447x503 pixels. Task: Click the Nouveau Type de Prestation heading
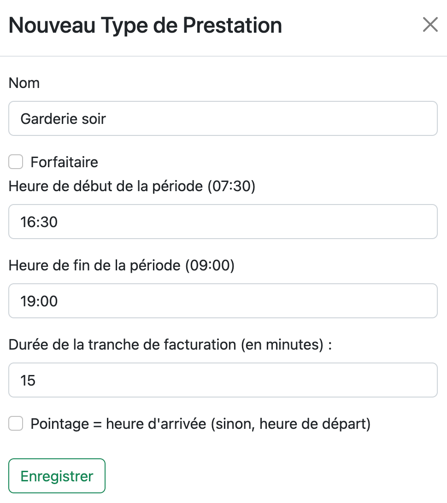pos(145,25)
